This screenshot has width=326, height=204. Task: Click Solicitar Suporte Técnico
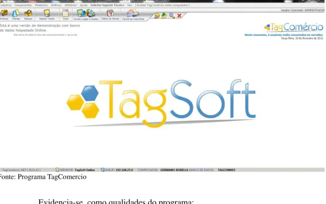tap(107, 5)
